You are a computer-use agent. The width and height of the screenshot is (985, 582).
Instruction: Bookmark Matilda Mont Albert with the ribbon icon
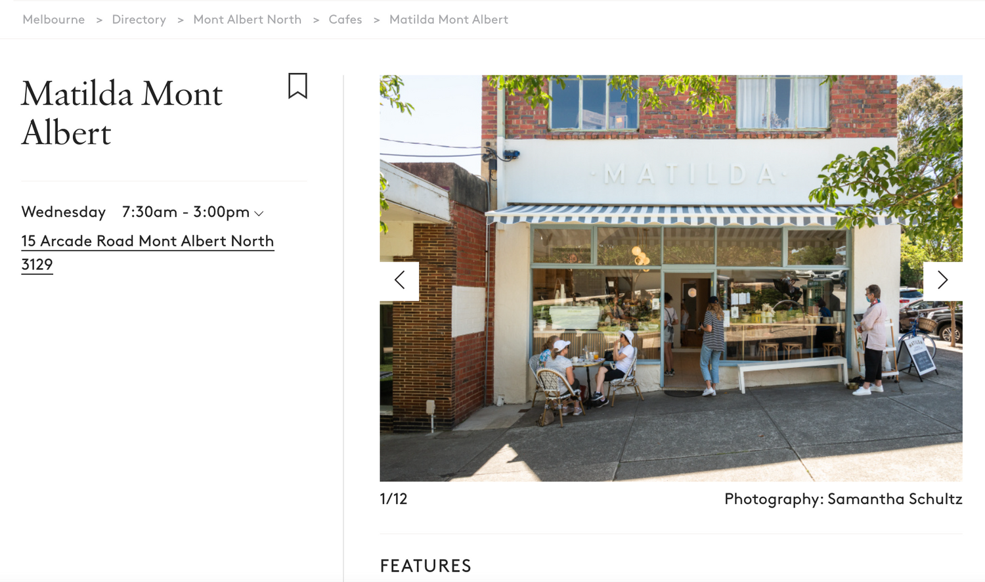297,86
